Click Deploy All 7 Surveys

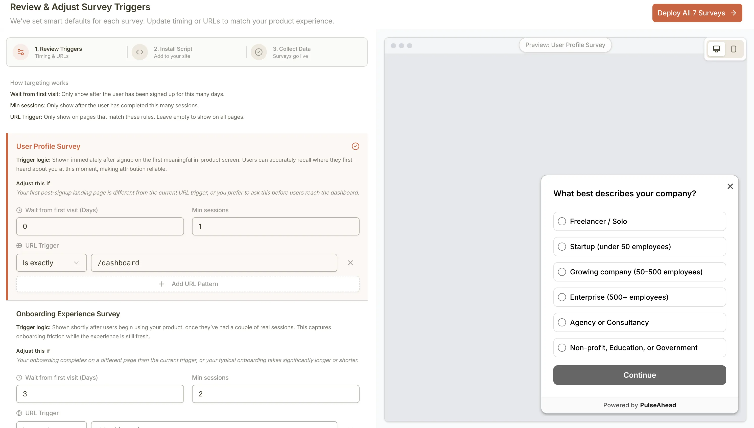pos(697,13)
